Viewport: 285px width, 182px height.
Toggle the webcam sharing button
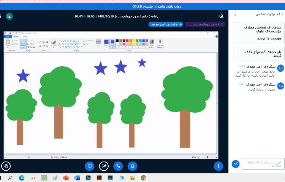[104, 166]
